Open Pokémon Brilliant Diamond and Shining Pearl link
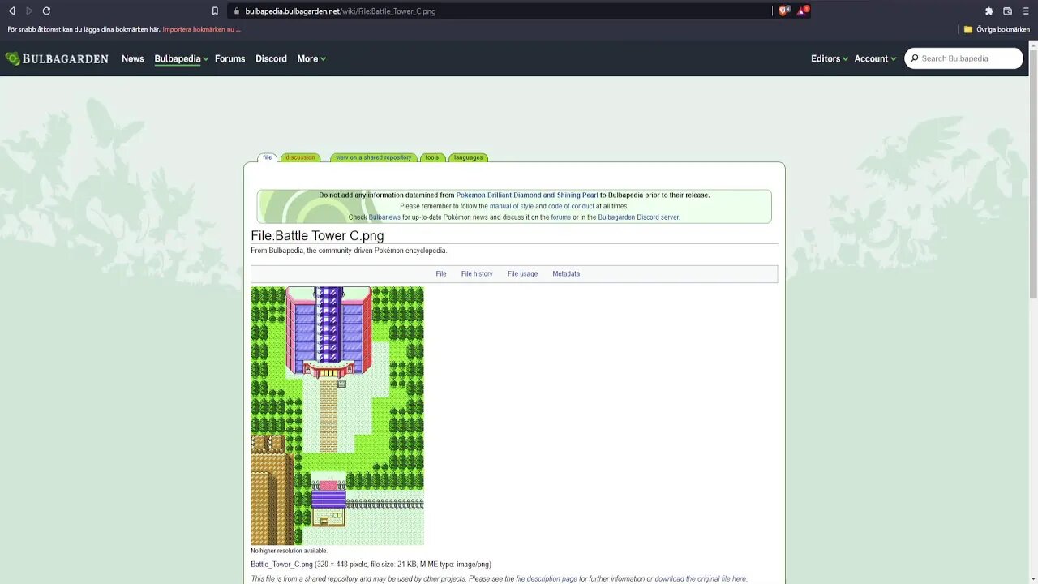Image resolution: width=1038 pixels, height=584 pixels. [x=527, y=195]
